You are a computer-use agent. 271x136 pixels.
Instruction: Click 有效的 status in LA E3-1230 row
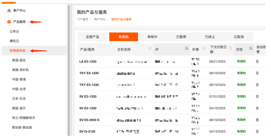pyautogui.click(x=241, y=62)
